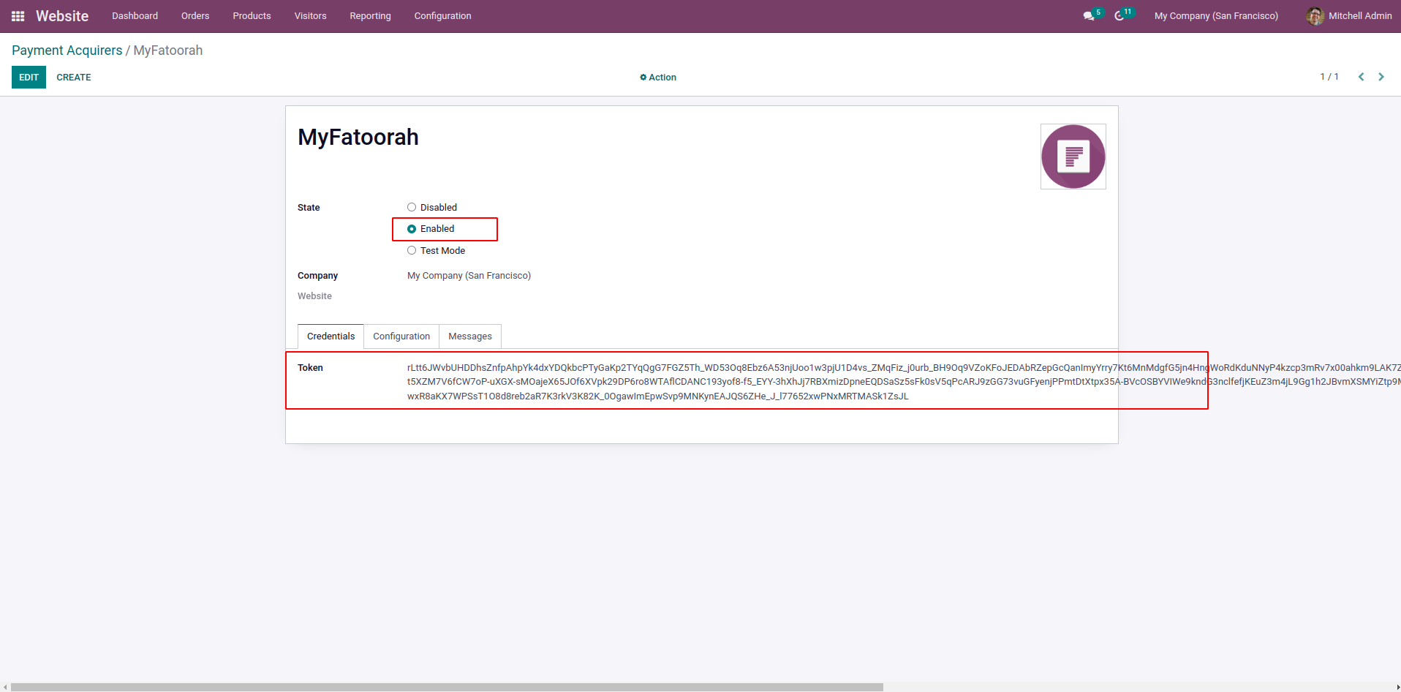Open the My Company (San Francisco) switcher
This screenshot has width=1401, height=692.
[1216, 16]
